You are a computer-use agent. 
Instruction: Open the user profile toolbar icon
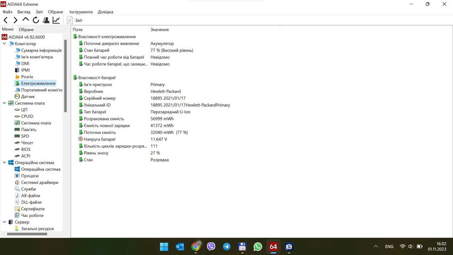[46, 20]
